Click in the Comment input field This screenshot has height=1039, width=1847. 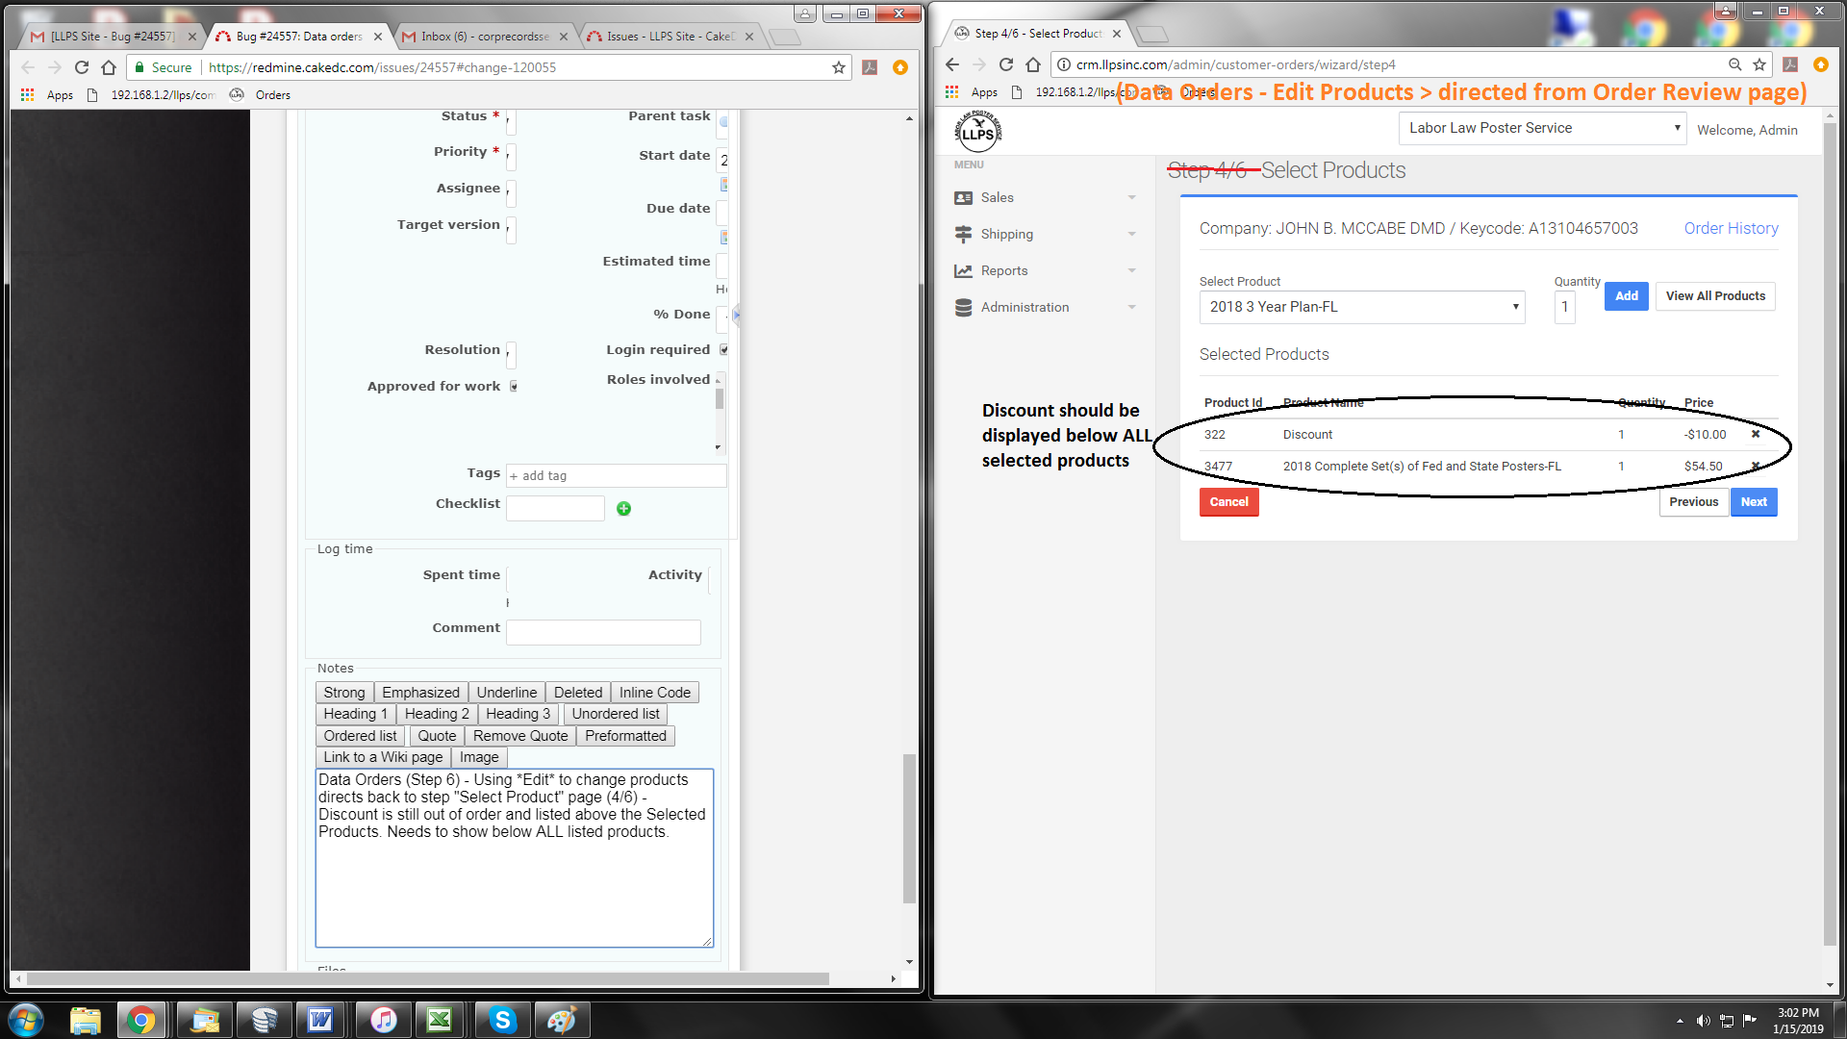(603, 632)
